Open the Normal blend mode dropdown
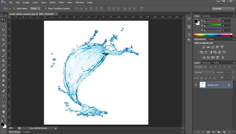Screen dimensions: 236x134 [204, 73]
